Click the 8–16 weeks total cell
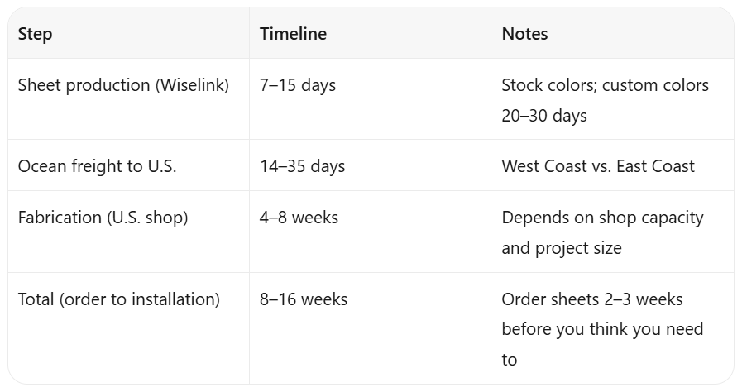This screenshot has width=742, height=392. coord(370,328)
